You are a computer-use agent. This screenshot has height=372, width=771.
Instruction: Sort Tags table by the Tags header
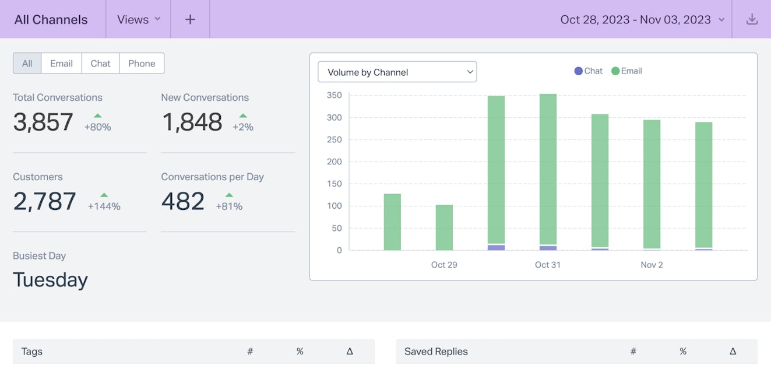[32, 352]
